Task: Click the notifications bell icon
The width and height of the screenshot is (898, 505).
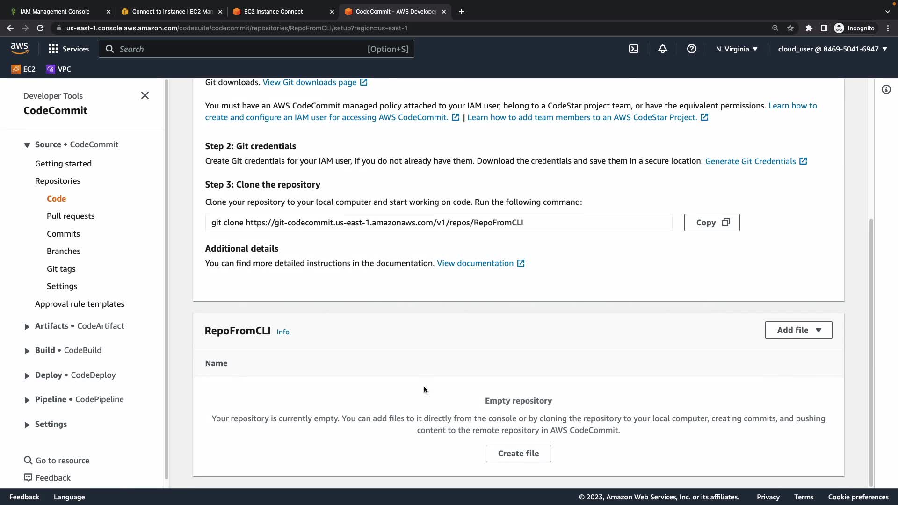Action: click(x=663, y=49)
